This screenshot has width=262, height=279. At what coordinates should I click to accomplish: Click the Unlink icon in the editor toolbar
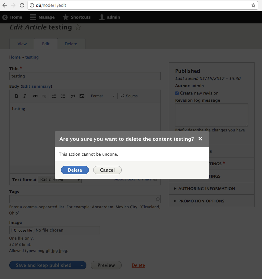[x=44, y=96]
